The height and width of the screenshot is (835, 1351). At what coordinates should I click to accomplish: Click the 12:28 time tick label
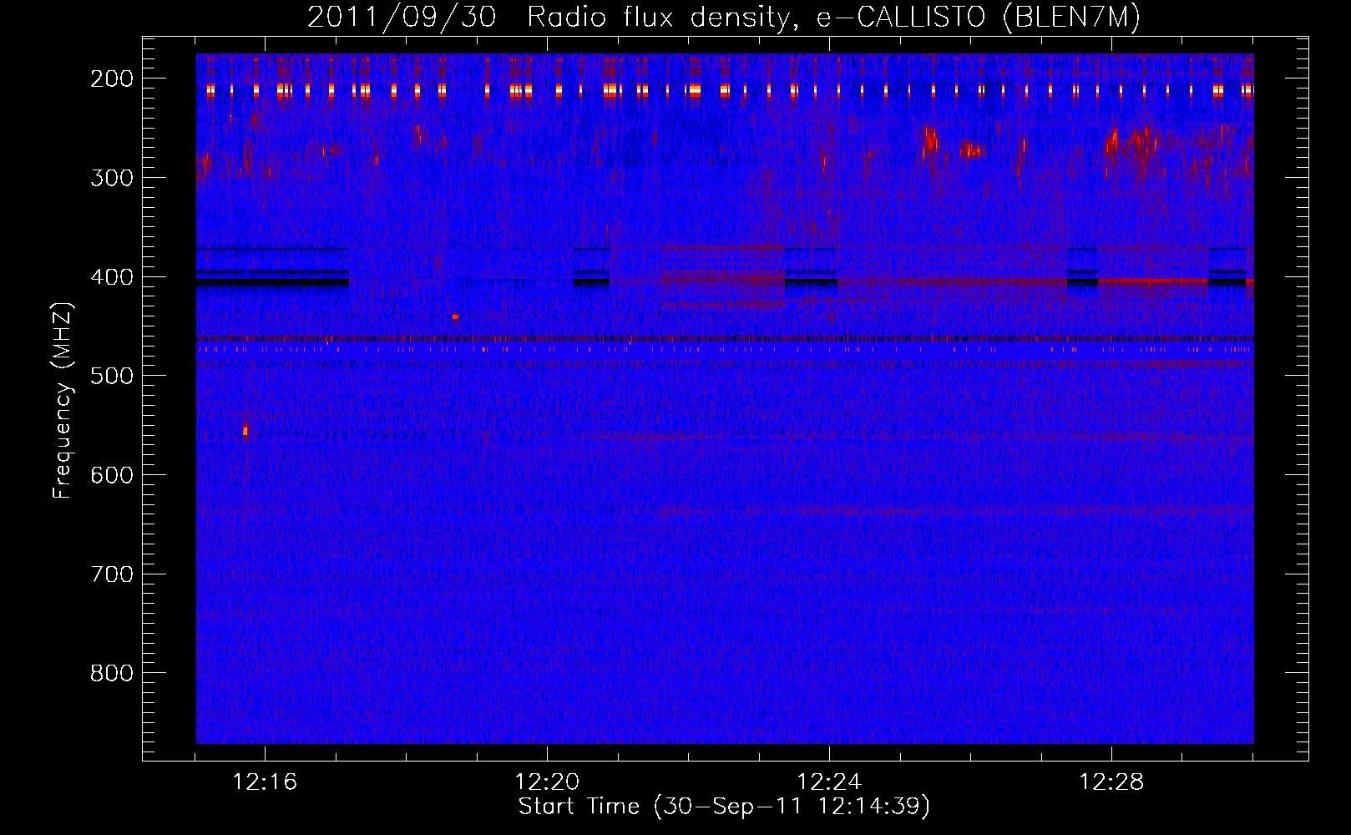pos(1111,782)
